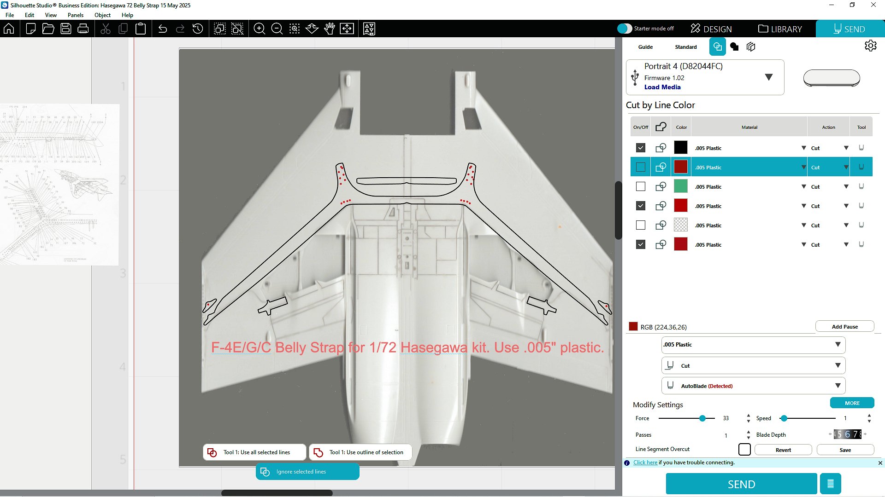
Task: Save the current document
Action: click(66, 29)
